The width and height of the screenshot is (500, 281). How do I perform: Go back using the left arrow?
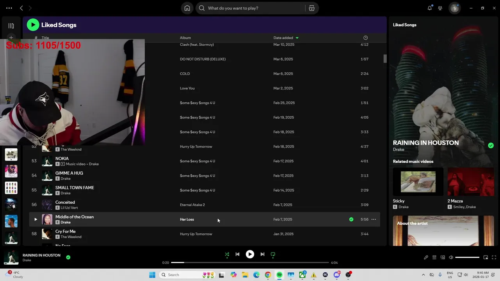[x=21, y=8]
